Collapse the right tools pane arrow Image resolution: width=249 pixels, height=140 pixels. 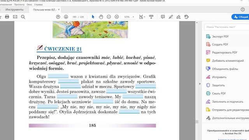(200, 84)
